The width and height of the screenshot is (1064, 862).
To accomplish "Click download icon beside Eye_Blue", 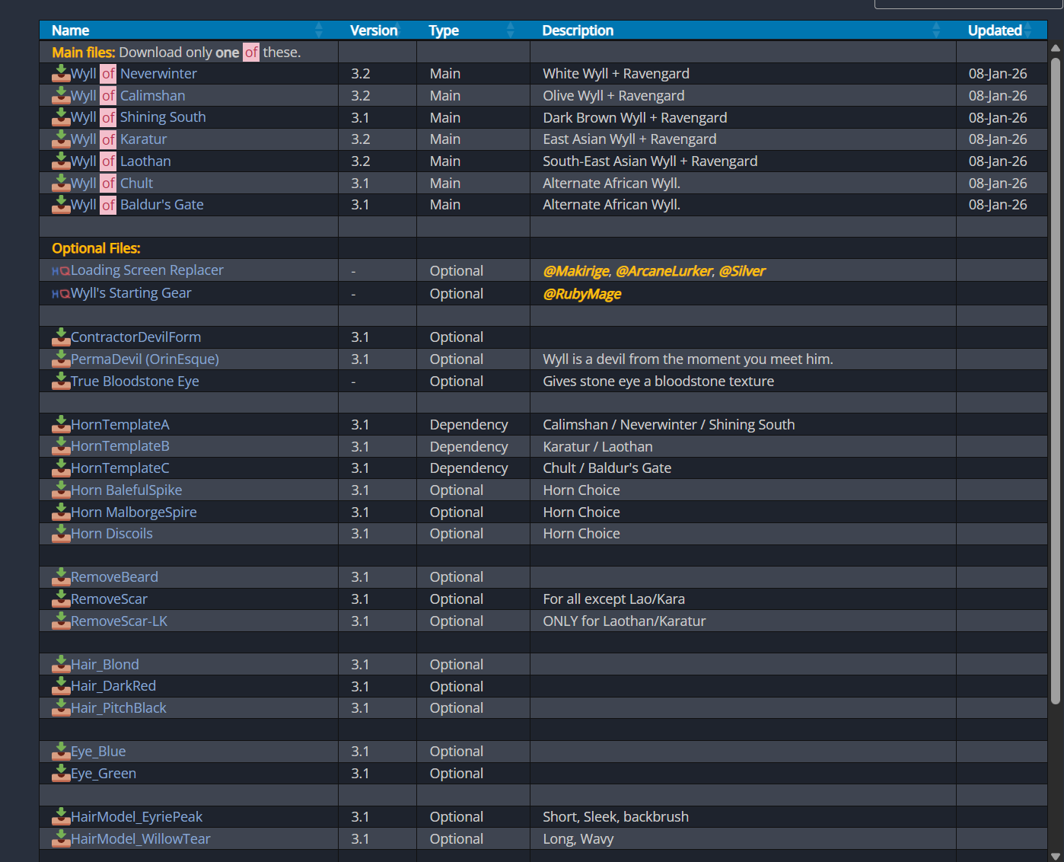I will pos(61,752).
